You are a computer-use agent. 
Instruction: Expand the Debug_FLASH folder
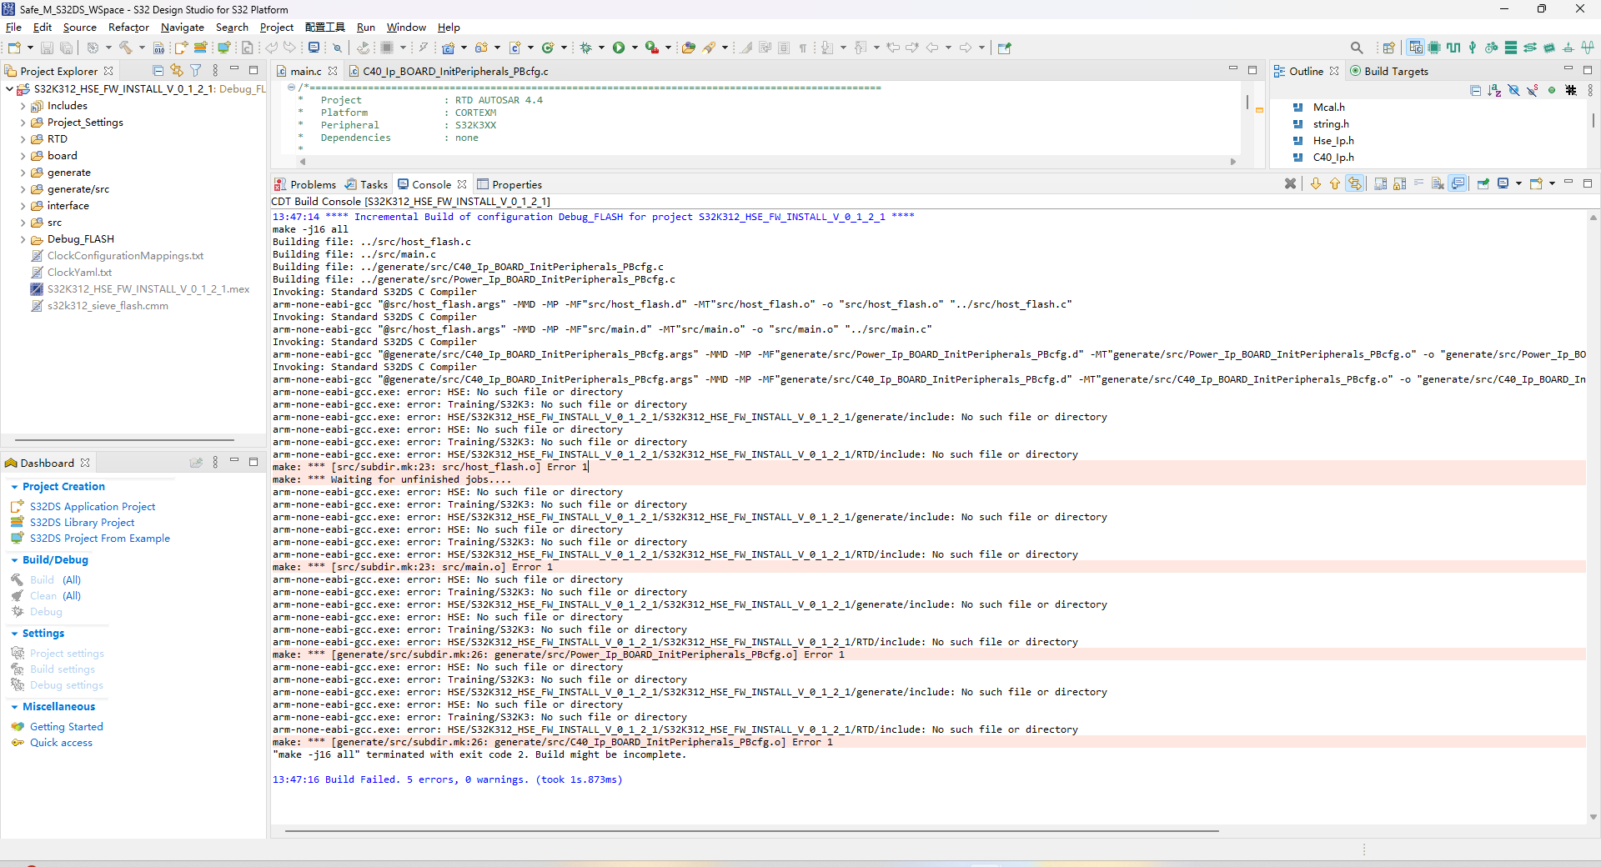pos(23,239)
